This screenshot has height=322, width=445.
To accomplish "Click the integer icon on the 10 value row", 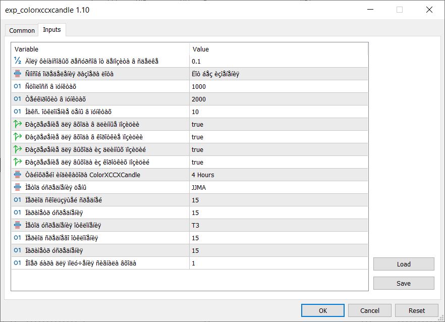I will (18, 112).
